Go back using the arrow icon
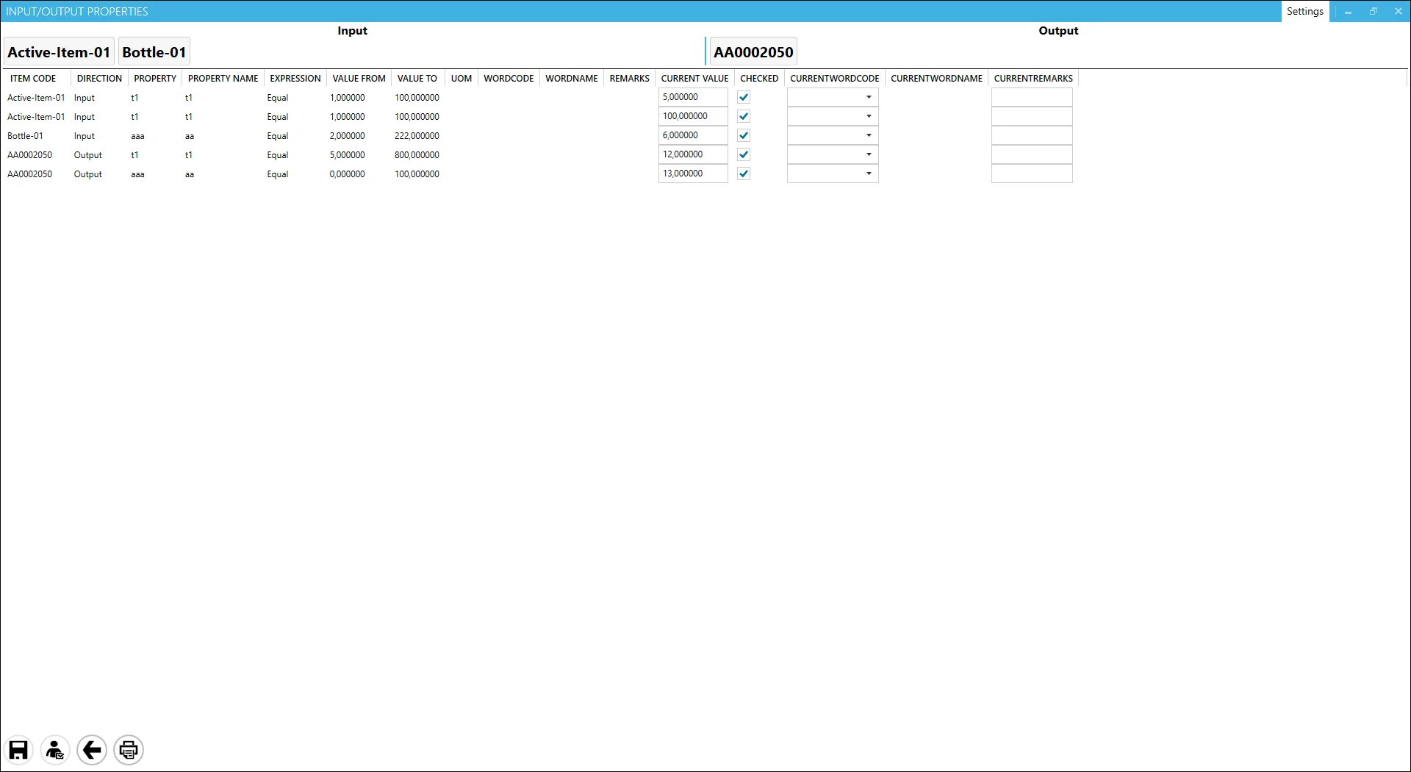Screen dimensions: 1411x772 coord(92,750)
